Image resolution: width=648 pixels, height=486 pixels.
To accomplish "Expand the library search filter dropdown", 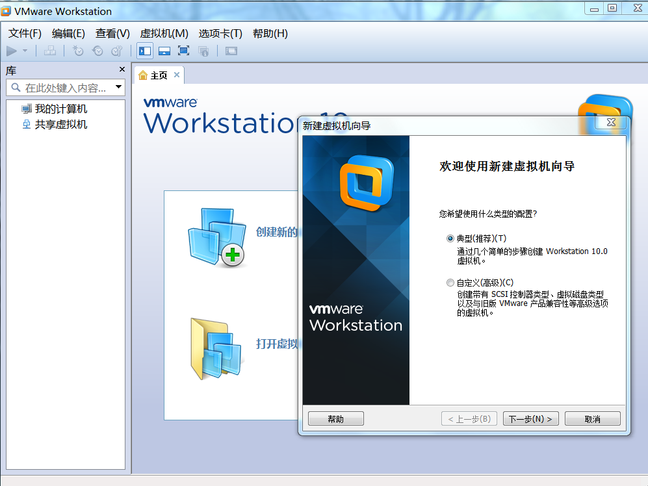I will pos(118,87).
